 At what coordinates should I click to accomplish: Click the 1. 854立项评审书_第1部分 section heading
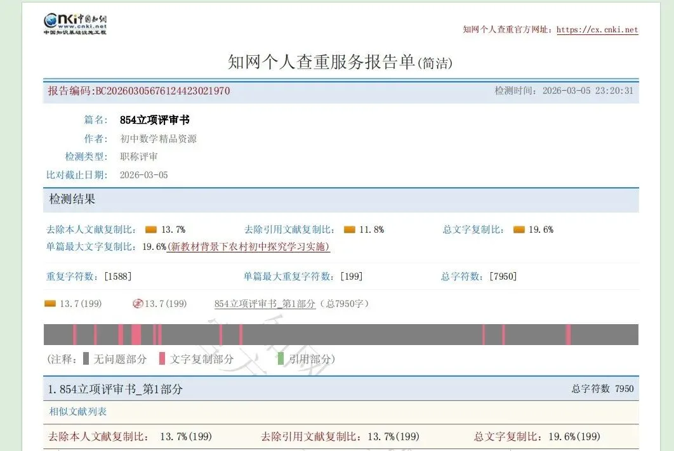(116, 389)
